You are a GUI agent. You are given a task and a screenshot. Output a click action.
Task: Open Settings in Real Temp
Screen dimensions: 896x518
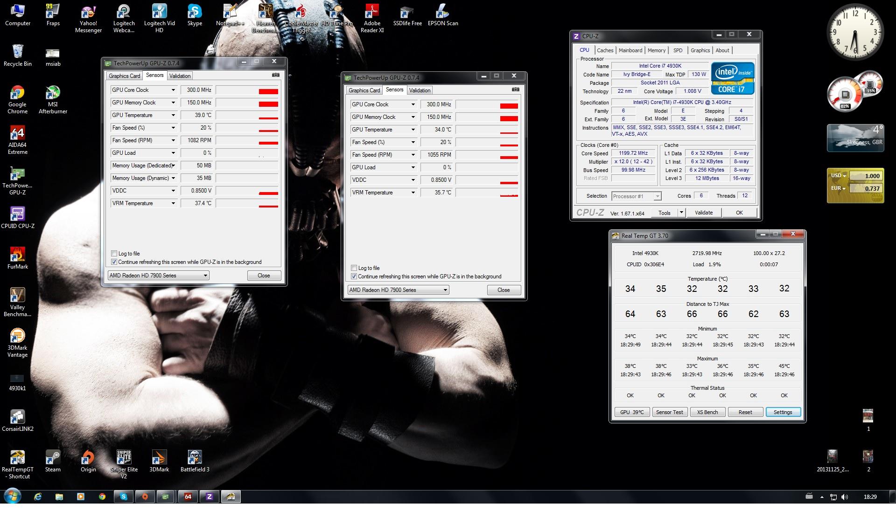(783, 412)
